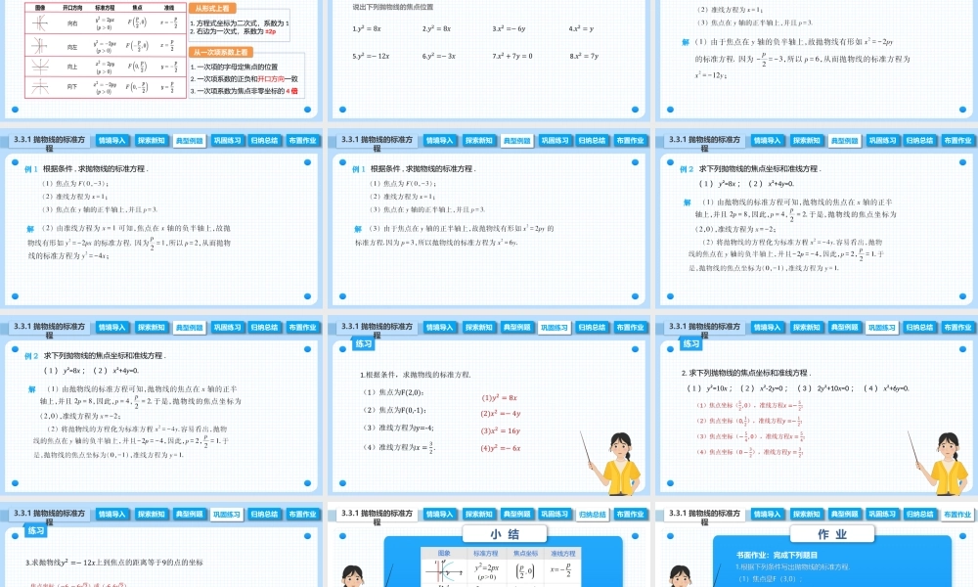This screenshot has width=978, height=587.
Task: Select the text 书面作业: 完成下列题目
Action: pyautogui.click(x=777, y=555)
